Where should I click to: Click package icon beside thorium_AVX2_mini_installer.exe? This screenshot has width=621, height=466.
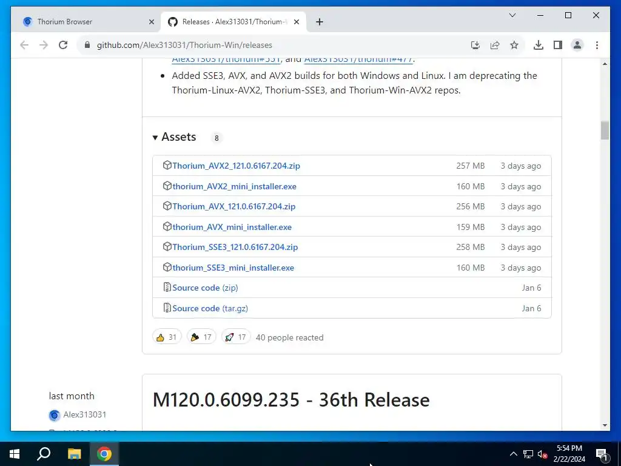167,186
